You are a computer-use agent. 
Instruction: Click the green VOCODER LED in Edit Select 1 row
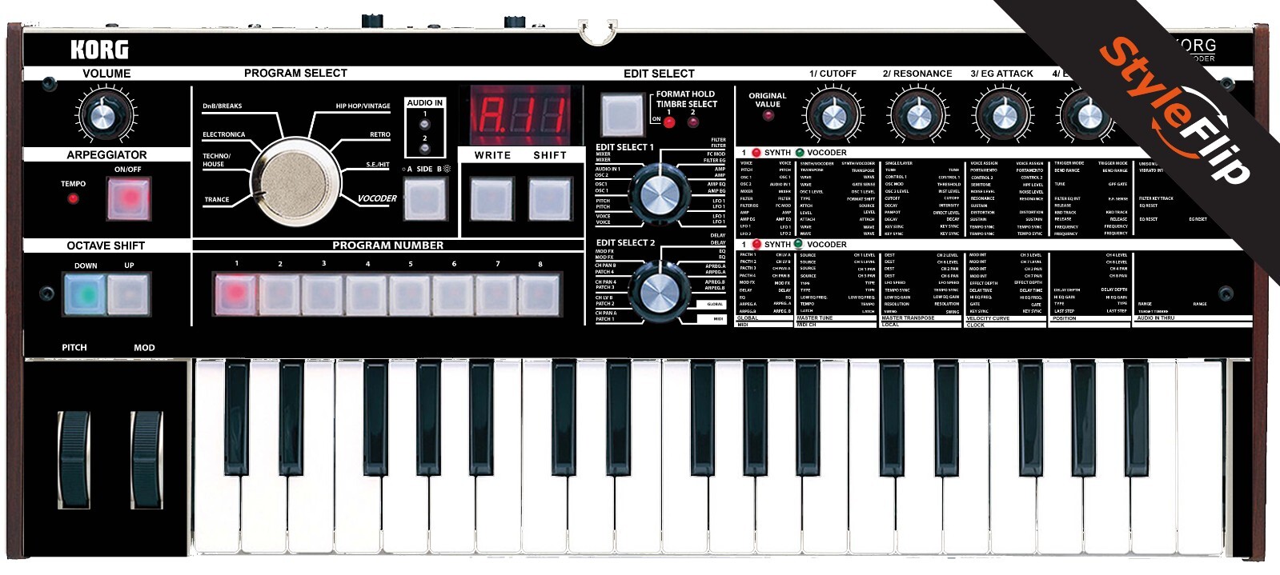(800, 152)
